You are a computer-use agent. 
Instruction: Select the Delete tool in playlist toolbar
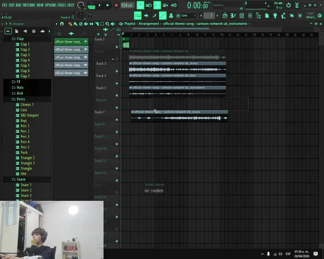tap(81, 24)
